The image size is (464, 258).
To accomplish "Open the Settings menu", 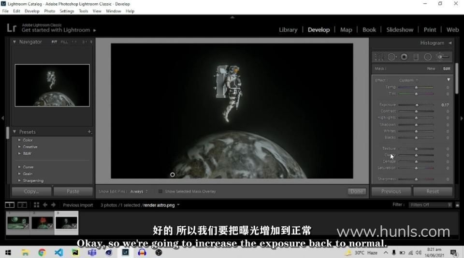I will (x=67, y=11).
